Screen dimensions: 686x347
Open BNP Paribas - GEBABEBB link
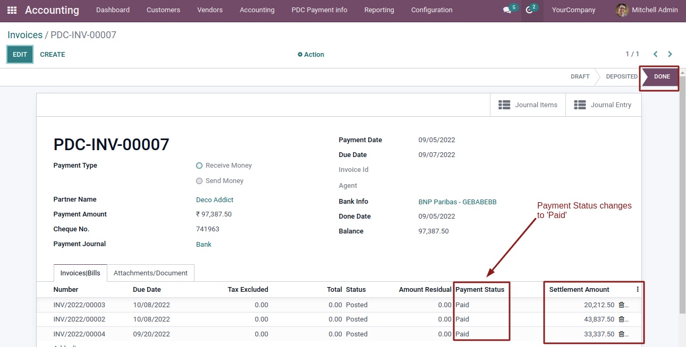pyautogui.click(x=458, y=202)
